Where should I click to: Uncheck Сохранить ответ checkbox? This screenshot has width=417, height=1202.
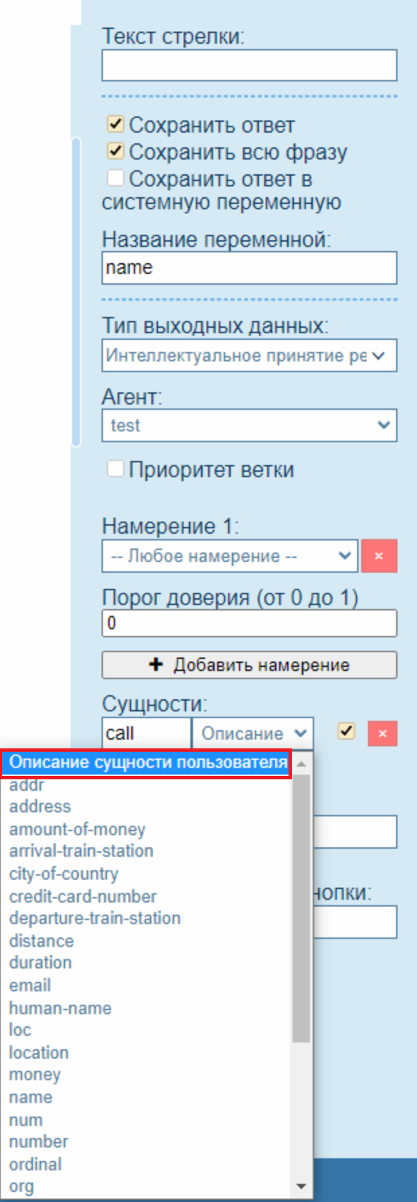coord(116,125)
